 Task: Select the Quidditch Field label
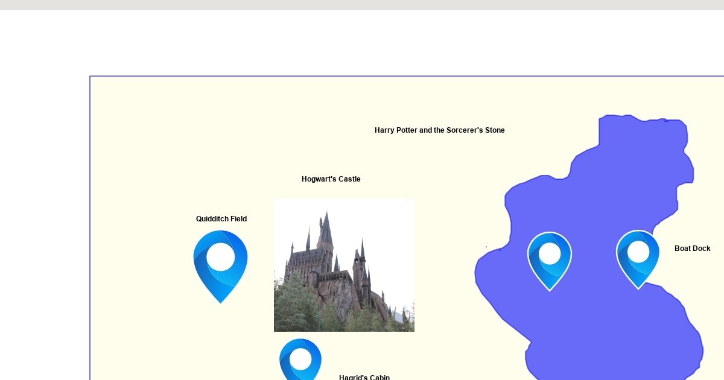[x=221, y=219]
